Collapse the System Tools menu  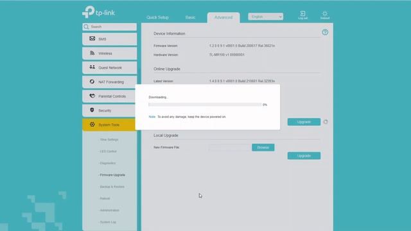(x=110, y=124)
